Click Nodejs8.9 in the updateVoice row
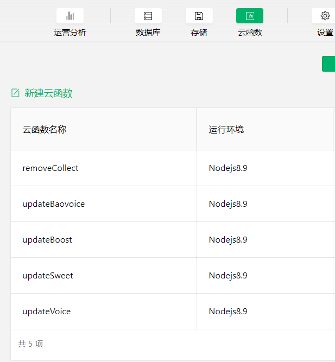This screenshot has width=335, height=362. tap(228, 312)
